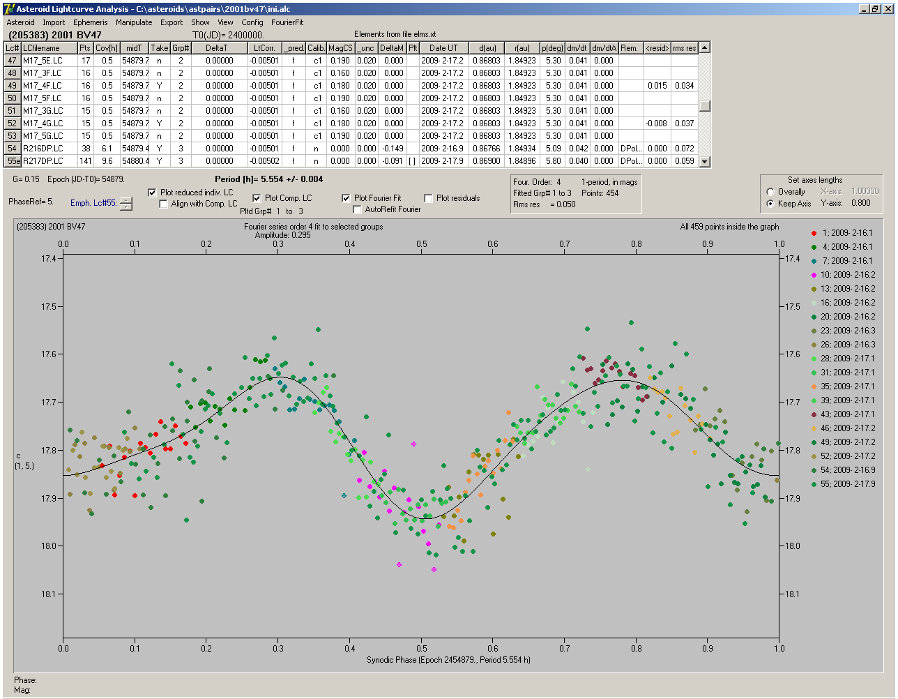The width and height of the screenshot is (898, 699).
Task: Click the olive legend dot for 13; 2009-2-16.2
Action: 814,289
